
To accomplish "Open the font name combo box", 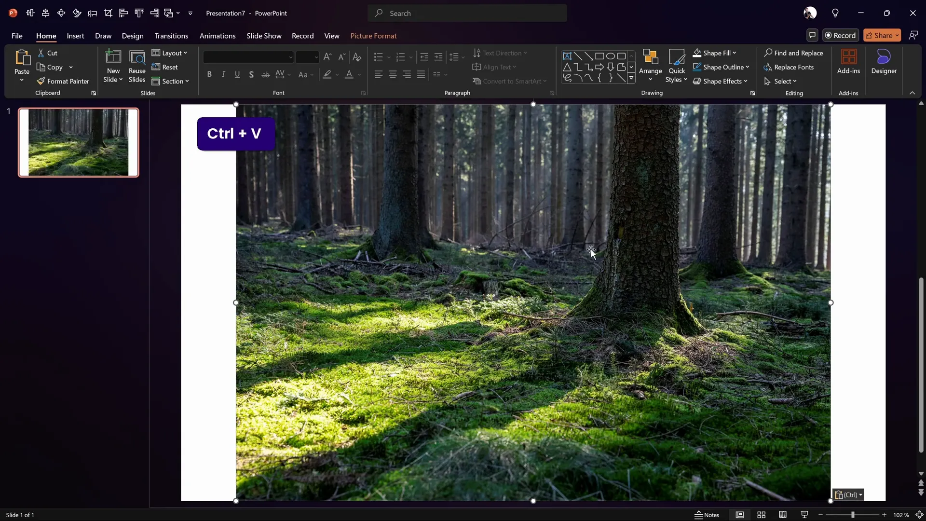I will [x=248, y=57].
